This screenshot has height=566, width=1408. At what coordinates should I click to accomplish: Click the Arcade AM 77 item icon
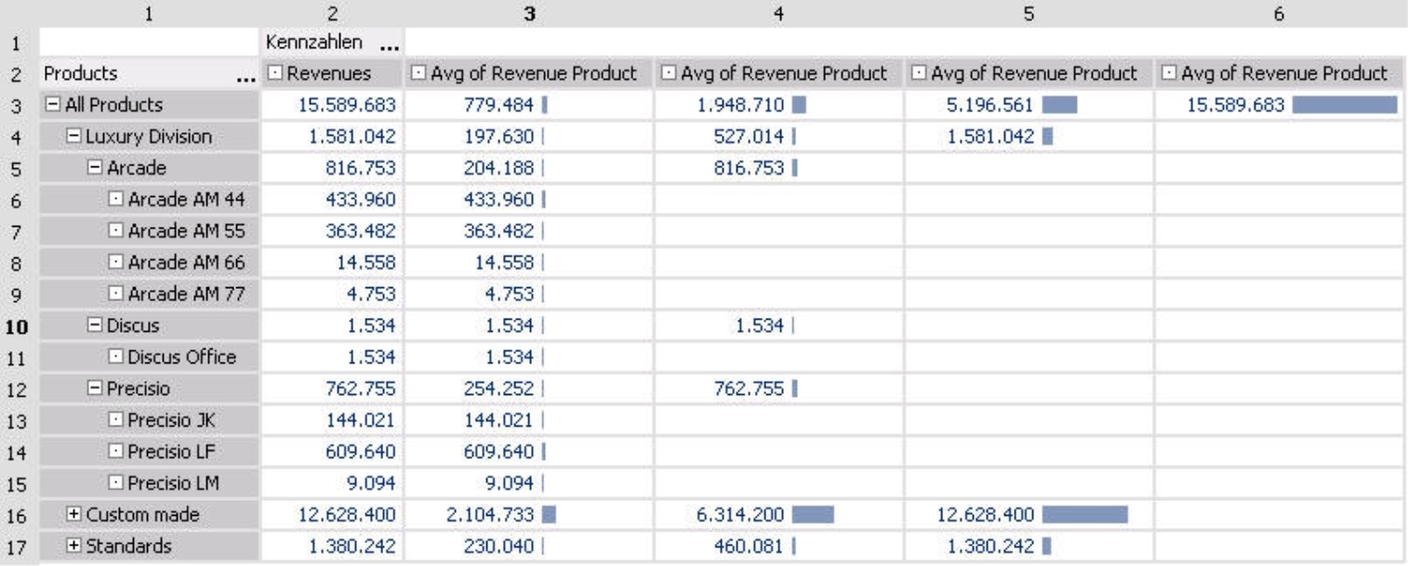116,294
